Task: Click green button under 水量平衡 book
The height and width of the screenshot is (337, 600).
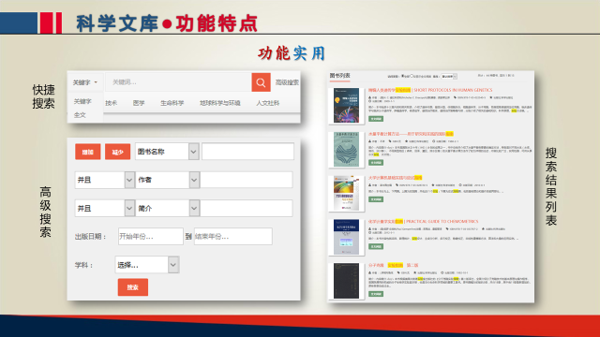Action: [376, 162]
